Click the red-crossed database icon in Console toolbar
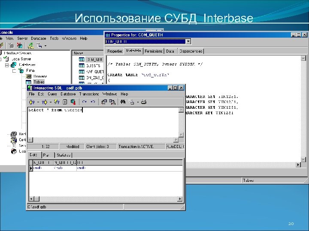Viewport: 309px width, 231px height. (x=20, y=46)
